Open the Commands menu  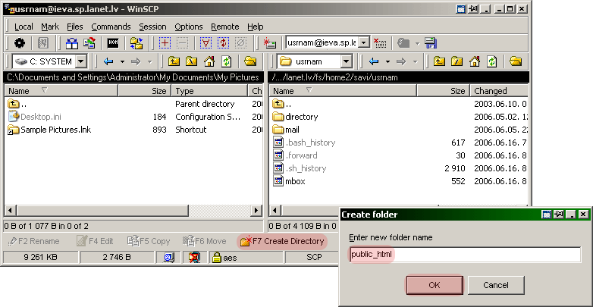pos(111,27)
